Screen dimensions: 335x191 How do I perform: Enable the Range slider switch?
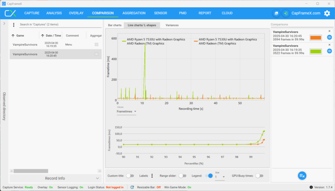182,176
